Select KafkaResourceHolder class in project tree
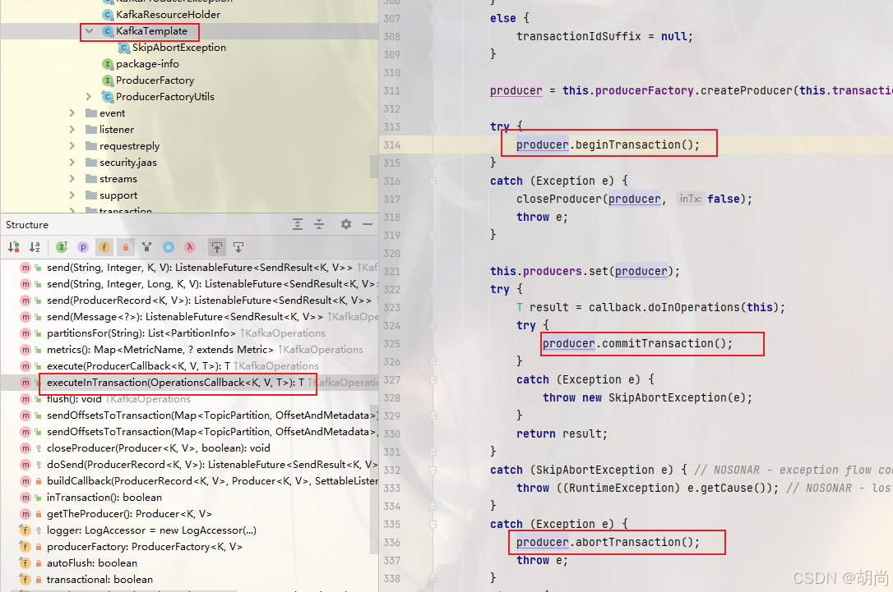 click(x=168, y=15)
